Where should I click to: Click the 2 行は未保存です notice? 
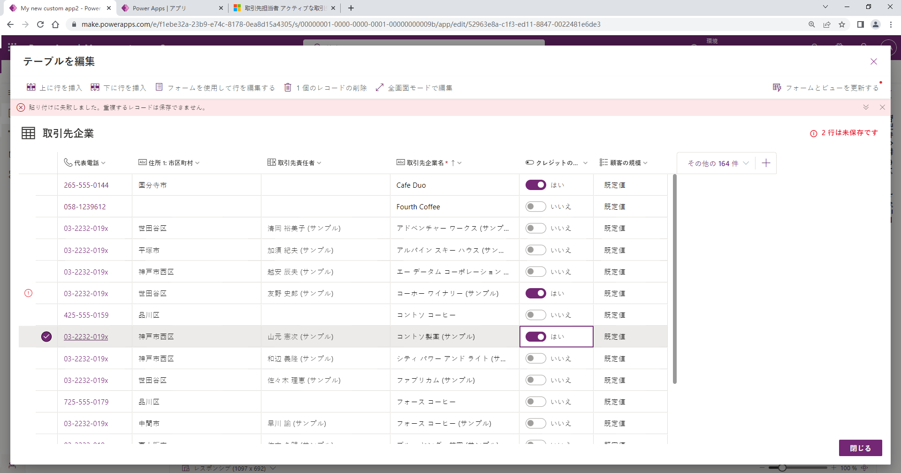click(x=849, y=133)
